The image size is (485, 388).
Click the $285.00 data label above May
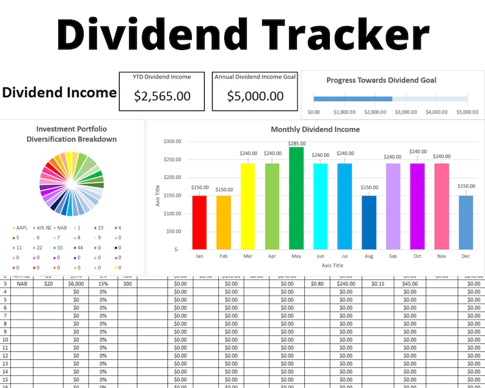point(297,144)
